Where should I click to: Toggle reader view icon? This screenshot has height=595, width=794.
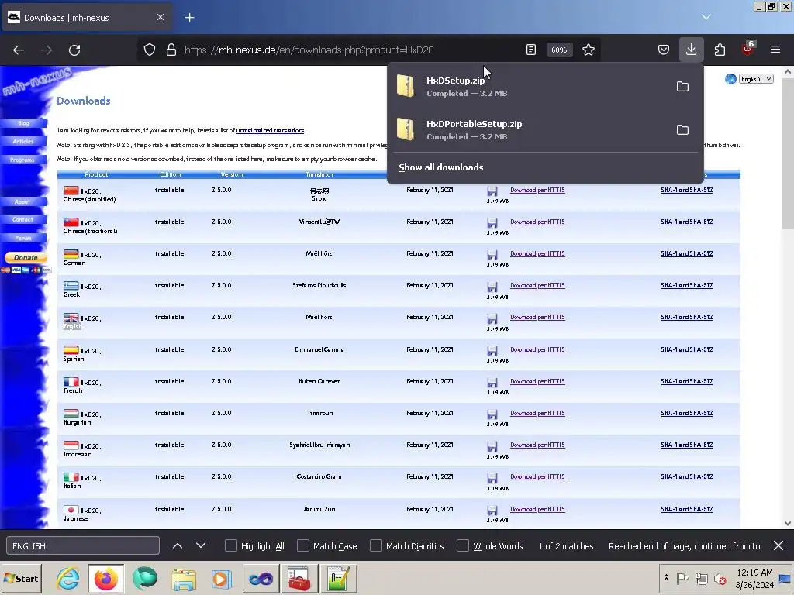point(530,50)
